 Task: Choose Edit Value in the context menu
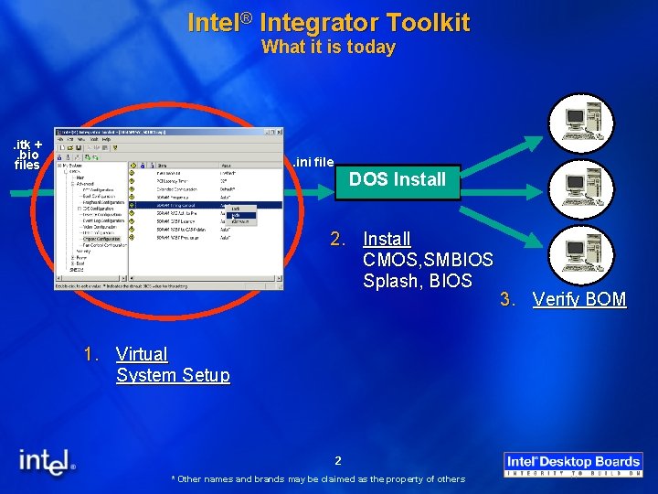click(241, 221)
